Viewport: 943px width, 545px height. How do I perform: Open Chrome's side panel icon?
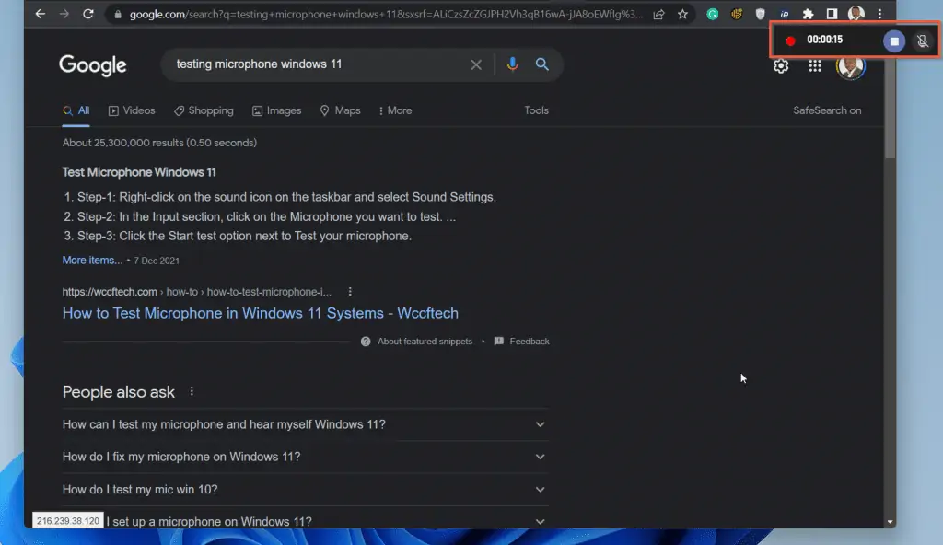pos(832,14)
